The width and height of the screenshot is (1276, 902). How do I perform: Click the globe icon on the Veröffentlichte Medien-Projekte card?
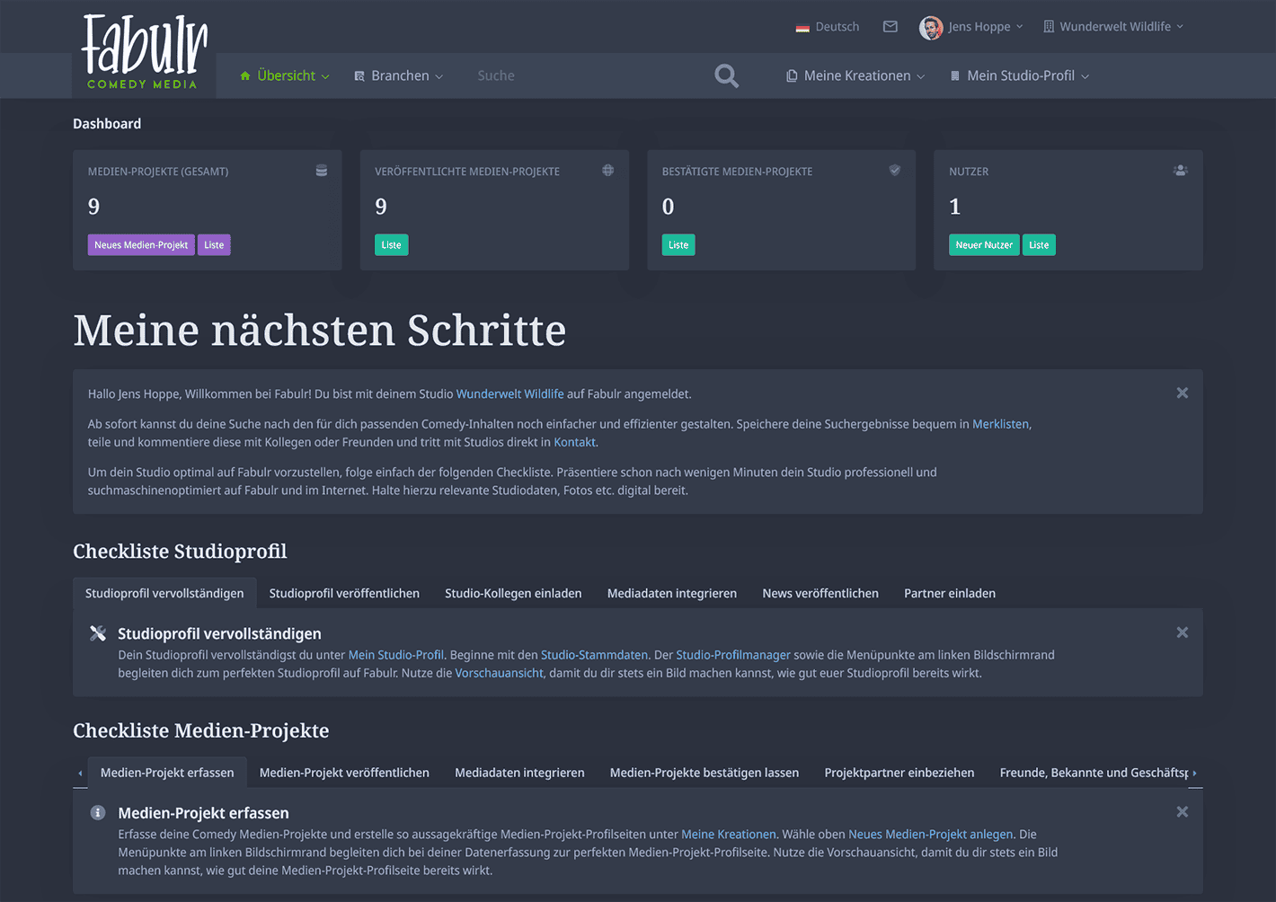[608, 170]
